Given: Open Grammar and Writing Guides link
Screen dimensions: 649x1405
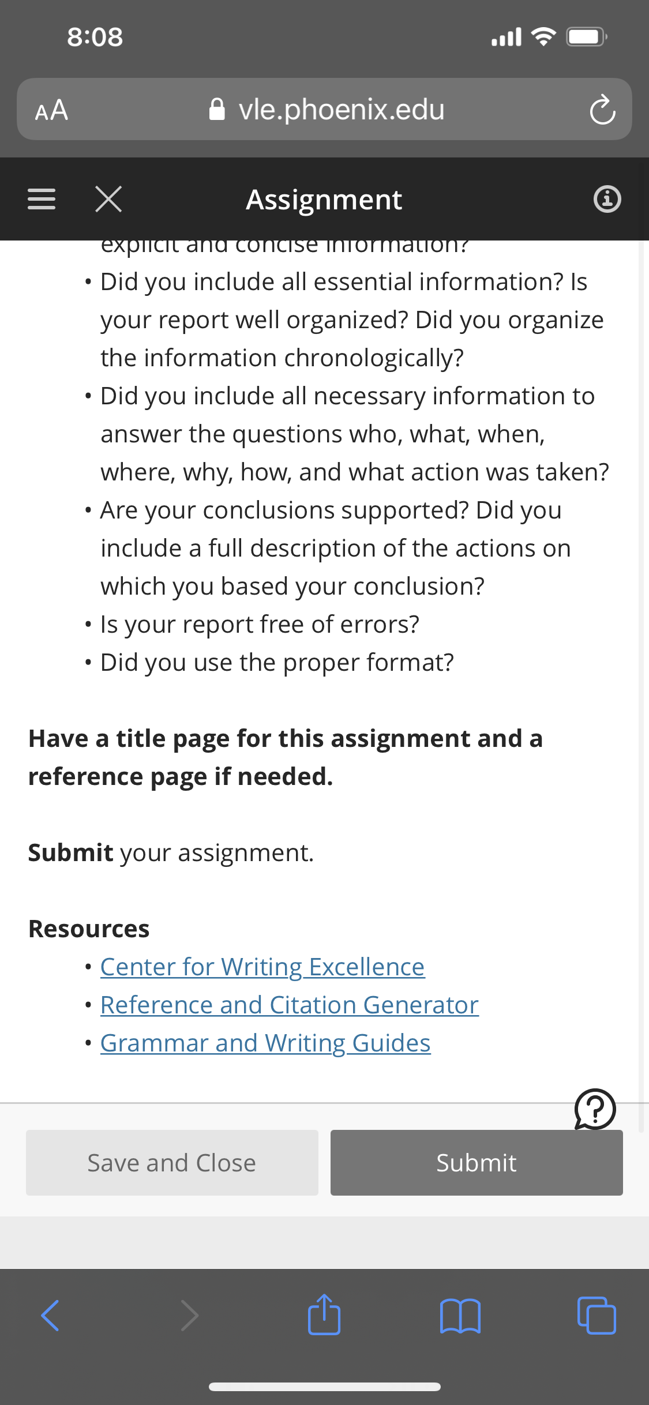Looking at the screenshot, I should [265, 1043].
